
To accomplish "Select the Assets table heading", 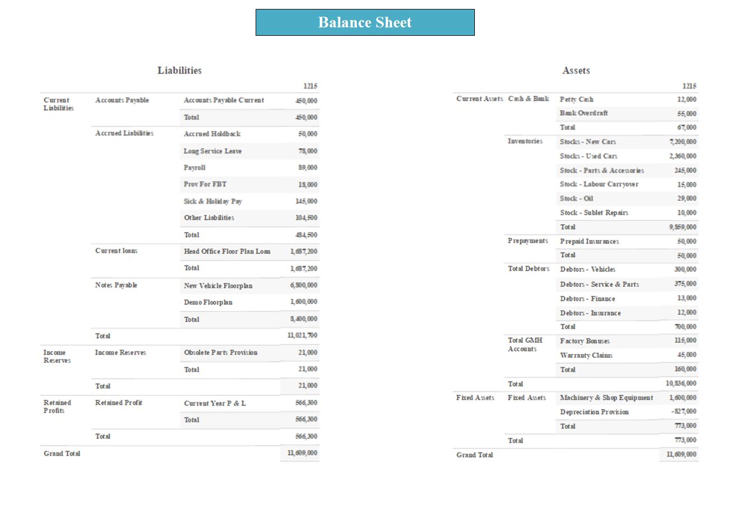I will tap(576, 70).
